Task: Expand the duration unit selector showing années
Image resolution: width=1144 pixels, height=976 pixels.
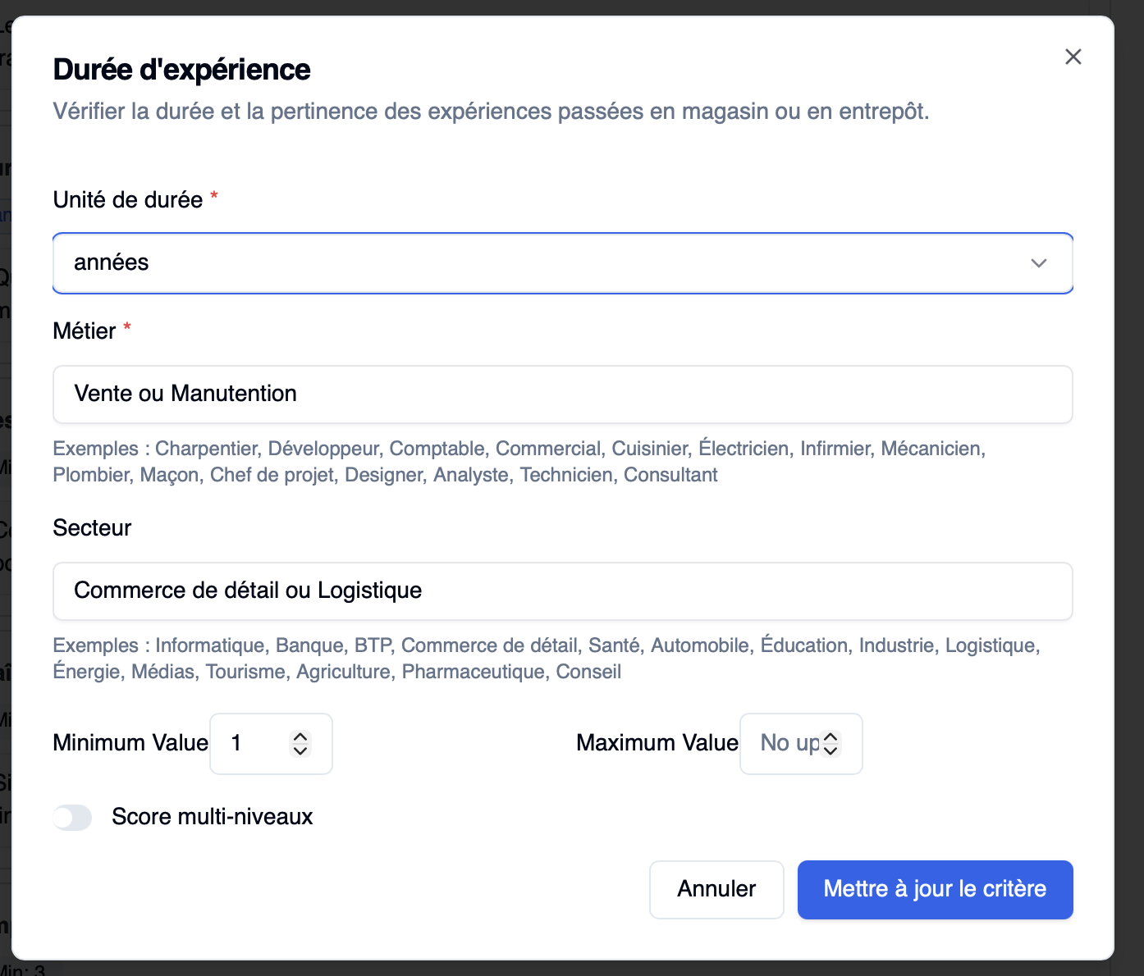Action: tap(1039, 263)
